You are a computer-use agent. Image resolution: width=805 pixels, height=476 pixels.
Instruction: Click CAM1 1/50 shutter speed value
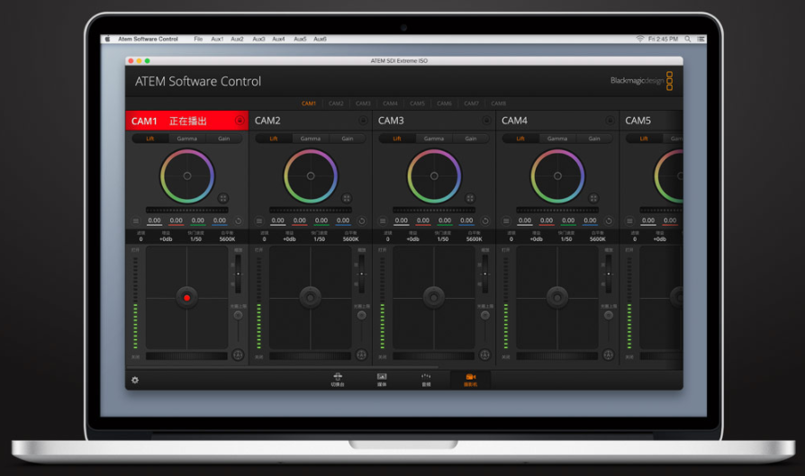pos(195,239)
